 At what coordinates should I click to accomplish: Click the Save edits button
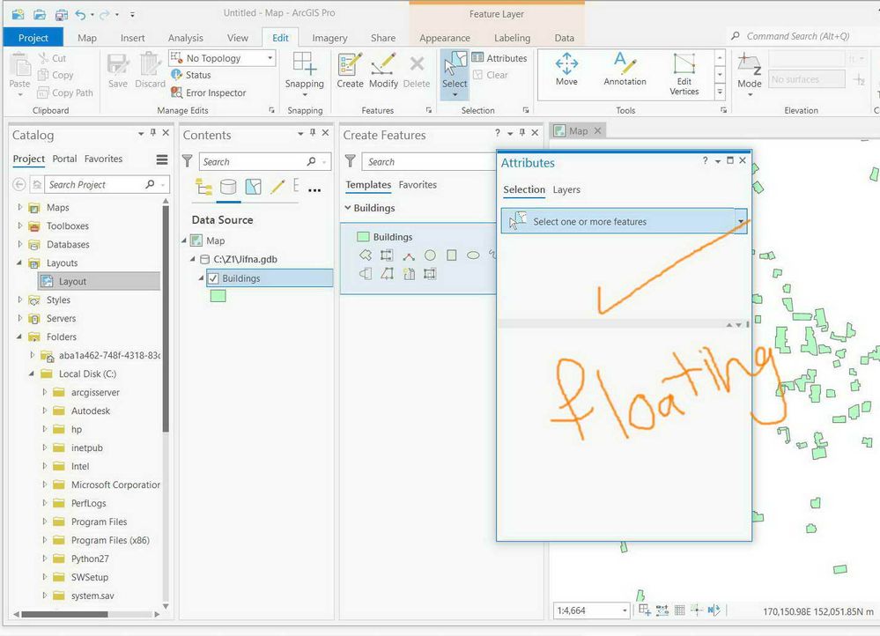[x=118, y=70]
